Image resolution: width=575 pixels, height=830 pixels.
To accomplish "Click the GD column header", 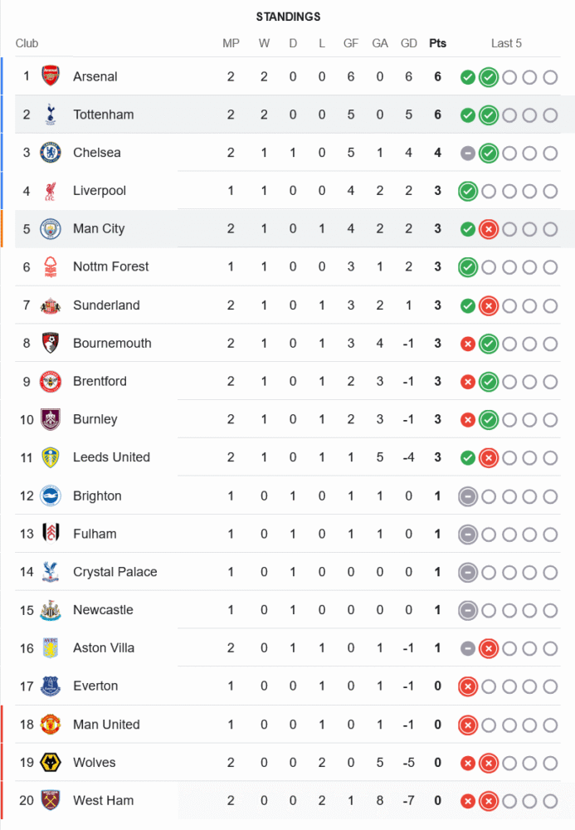I will click(x=409, y=43).
